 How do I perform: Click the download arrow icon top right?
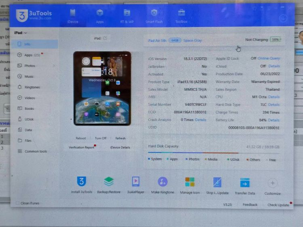pos(283,18)
